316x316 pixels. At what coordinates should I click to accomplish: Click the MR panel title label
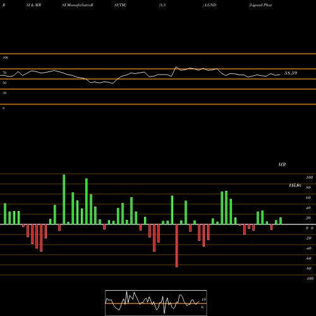(282, 164)
